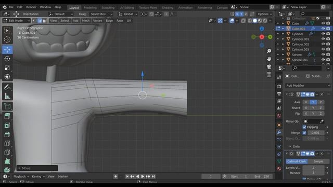Hide Cylinder in viewport via eye icon
This screenshot has height=187, width=333.
tap(323, 34)
